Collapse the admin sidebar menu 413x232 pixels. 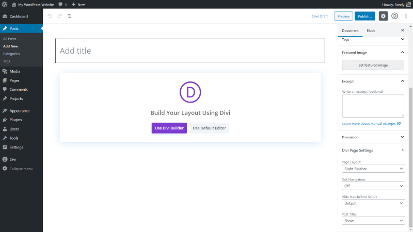pyautogui.click(x=21, y=169)
